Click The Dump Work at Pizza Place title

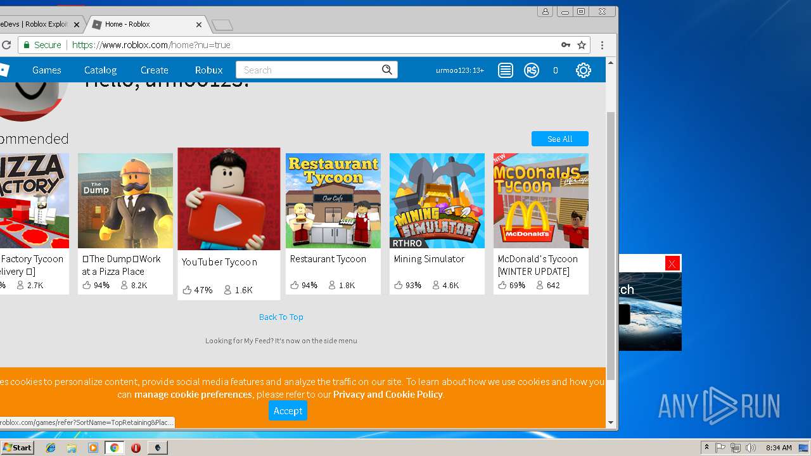pos(121,265)
